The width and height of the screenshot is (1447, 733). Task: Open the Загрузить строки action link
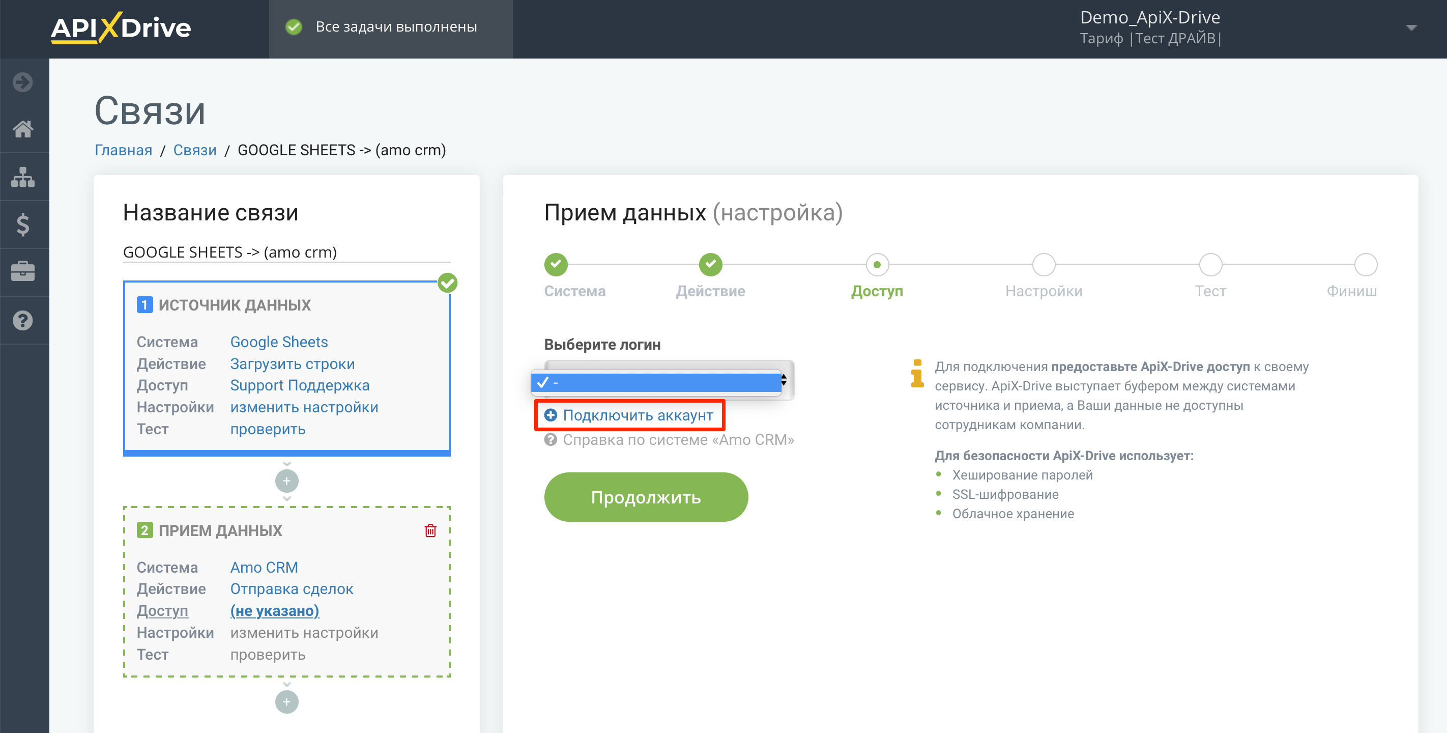click(x=293, y=363)
